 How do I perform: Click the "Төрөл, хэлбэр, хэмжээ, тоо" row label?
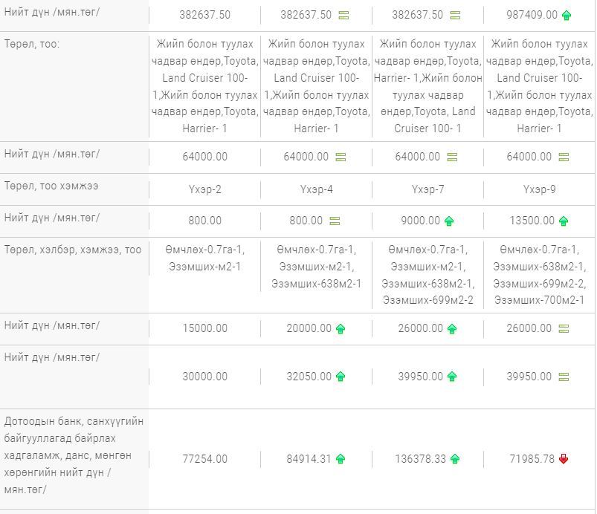pos(73,250)
